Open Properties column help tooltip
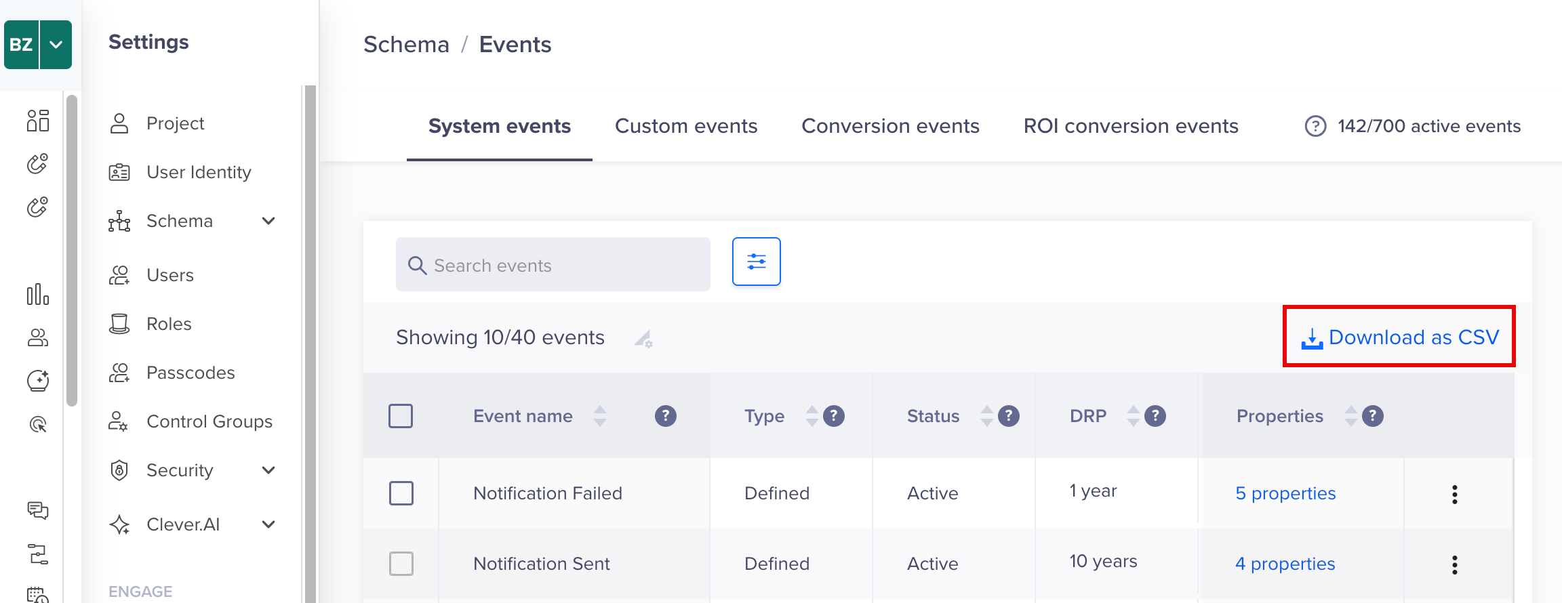 1373,416
